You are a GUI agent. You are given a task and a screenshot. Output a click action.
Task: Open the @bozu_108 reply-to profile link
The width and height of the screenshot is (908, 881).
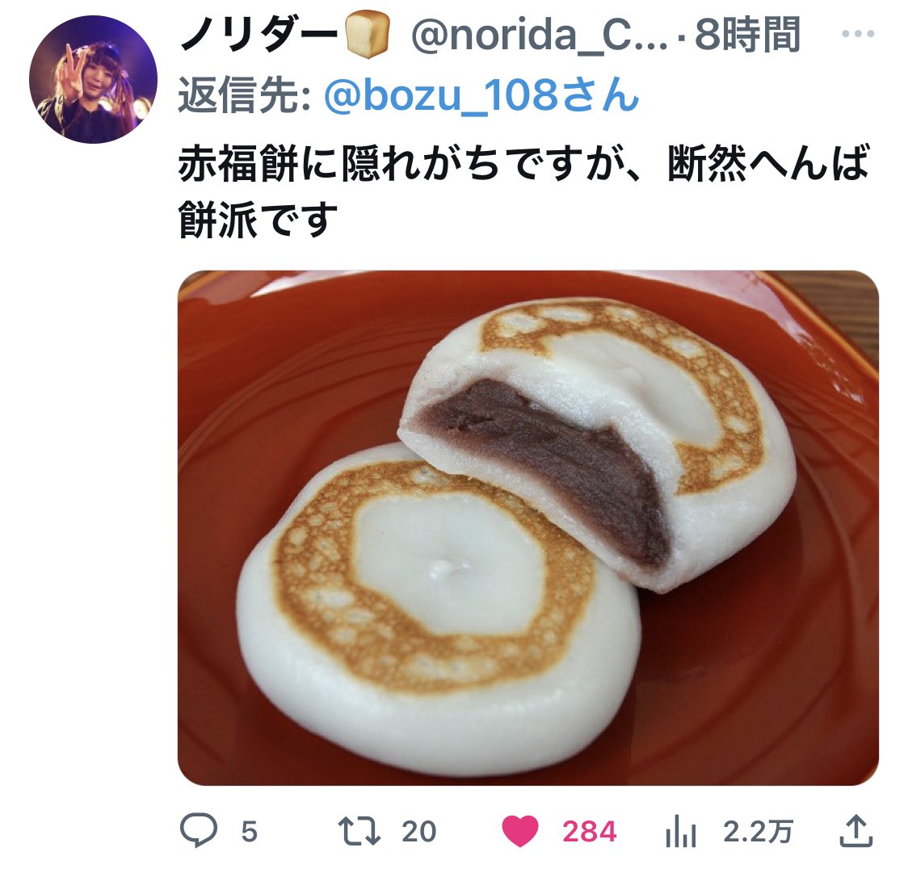pos(481,95)
